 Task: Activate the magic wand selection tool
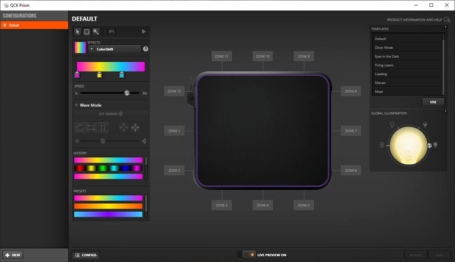[96, 32]
